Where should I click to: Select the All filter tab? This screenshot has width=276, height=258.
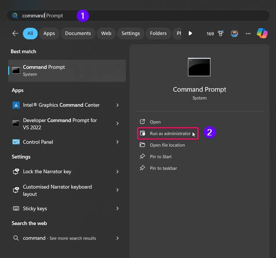click(30, 33)
